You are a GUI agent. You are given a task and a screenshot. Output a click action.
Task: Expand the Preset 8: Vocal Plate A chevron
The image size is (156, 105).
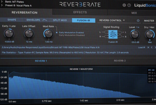pyautogui.click(x=2, y=5)
